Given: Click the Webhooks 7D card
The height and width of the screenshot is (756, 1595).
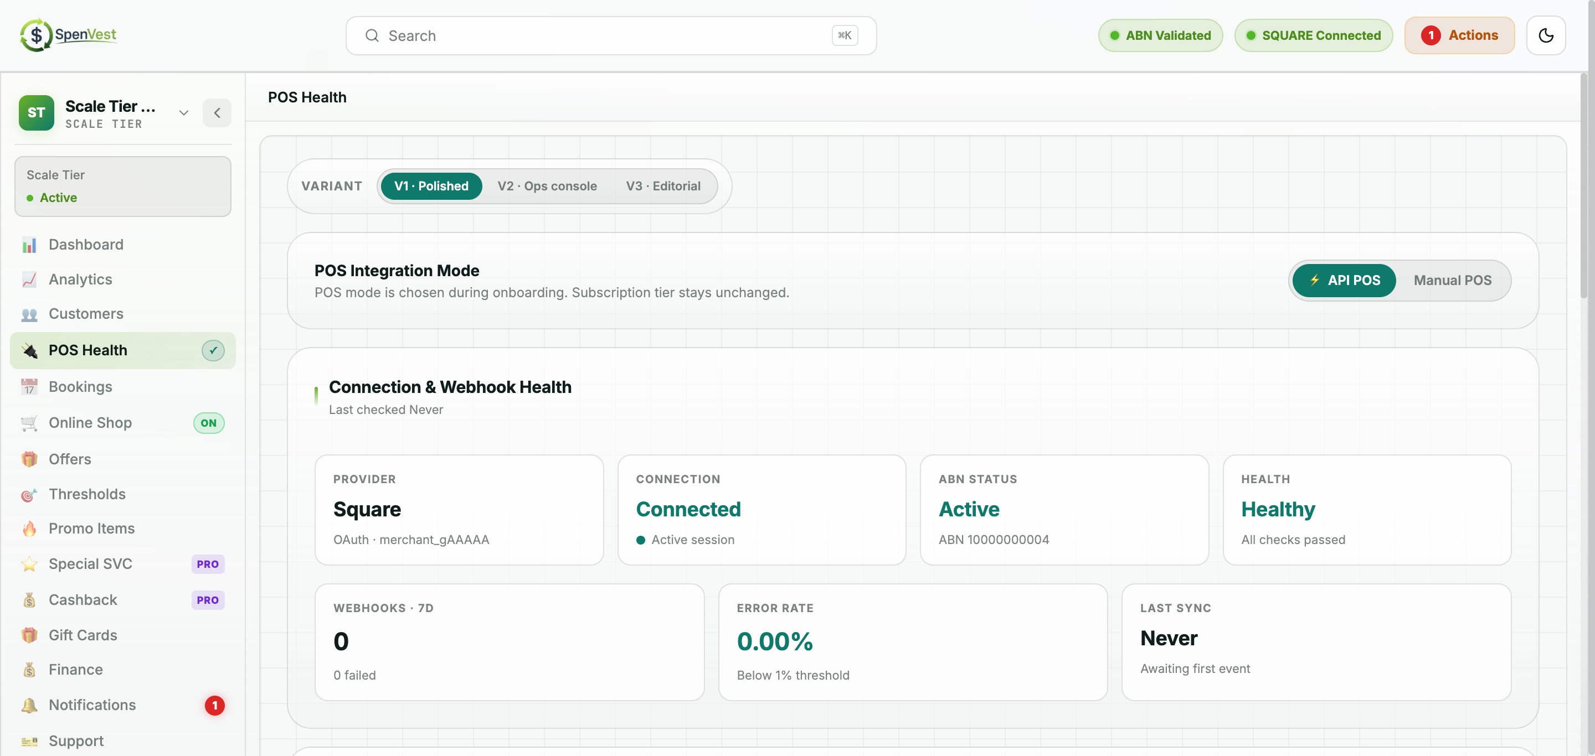Looking at the screenshot, I should [509, 642].
